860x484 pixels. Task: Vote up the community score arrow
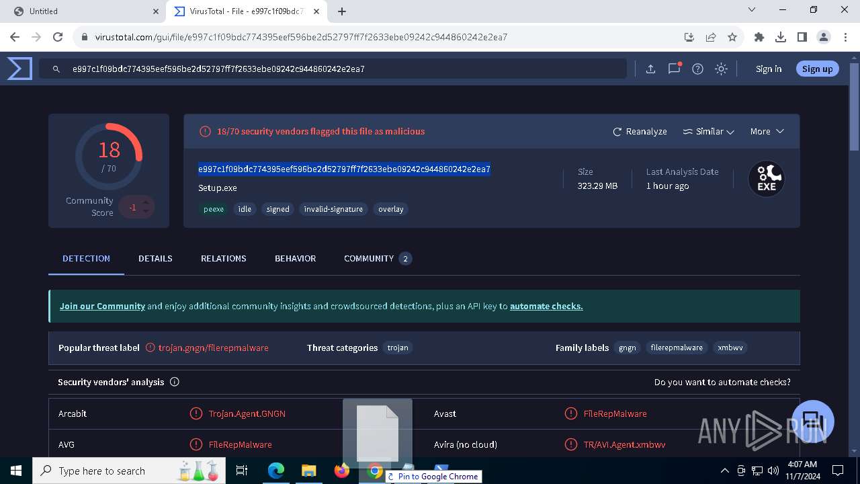point(145,202)
